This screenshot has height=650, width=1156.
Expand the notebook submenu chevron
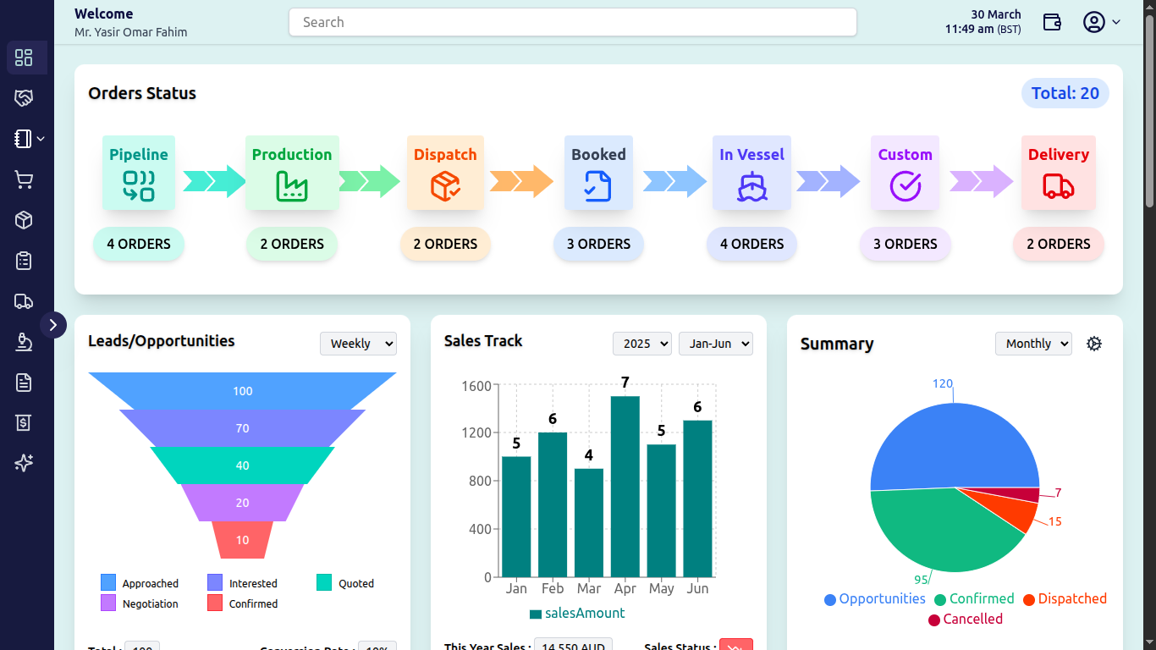point(41,139)
